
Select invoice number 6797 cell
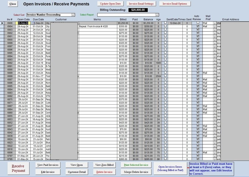10,156
